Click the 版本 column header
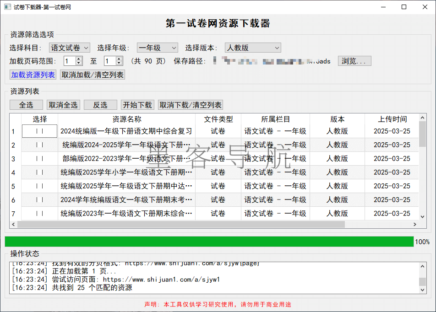The width and height of the screenshot is (436, 312). 337,119
